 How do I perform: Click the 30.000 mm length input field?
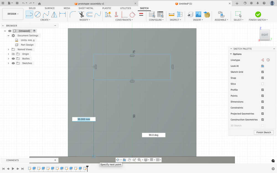[84, 119]
